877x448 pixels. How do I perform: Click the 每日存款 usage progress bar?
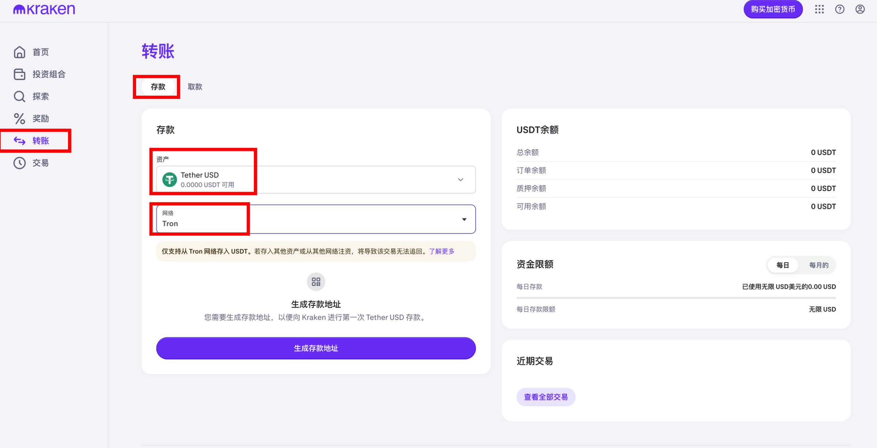(x=676, y=298)
